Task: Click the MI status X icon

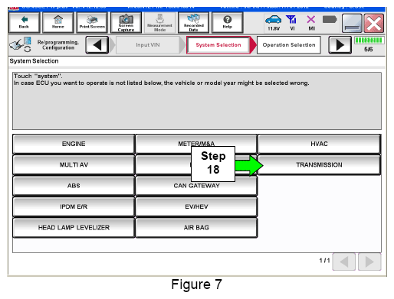Action: click(x=311, y=23)
